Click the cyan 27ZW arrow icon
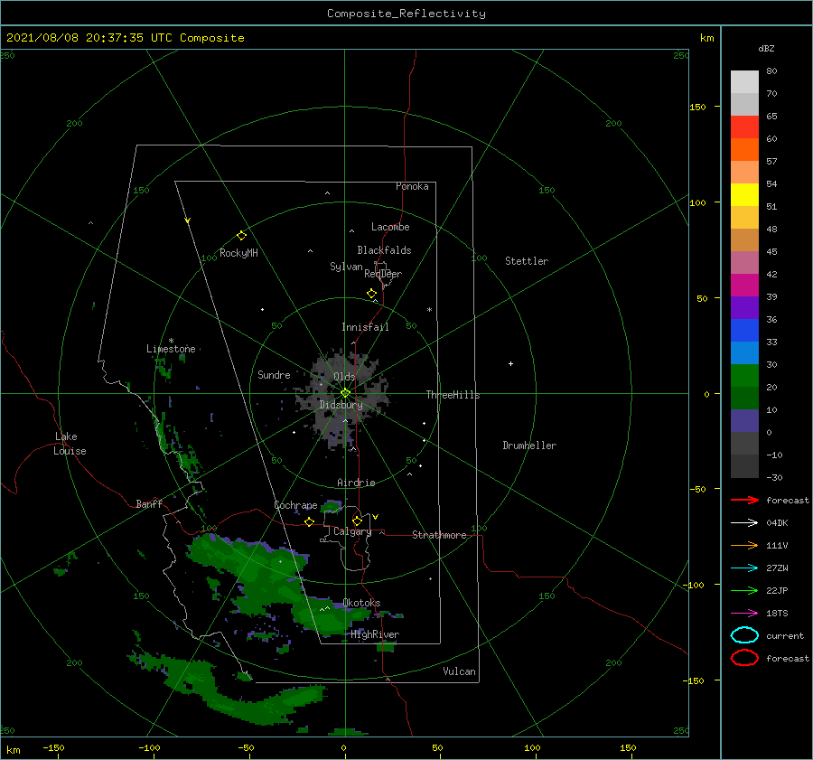 point(744,568)
